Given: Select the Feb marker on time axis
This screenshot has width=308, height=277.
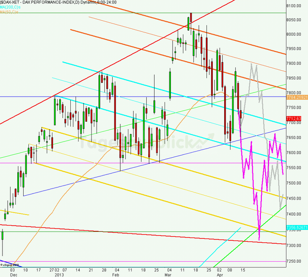Looking at the screenshot, I should [115, 274].
